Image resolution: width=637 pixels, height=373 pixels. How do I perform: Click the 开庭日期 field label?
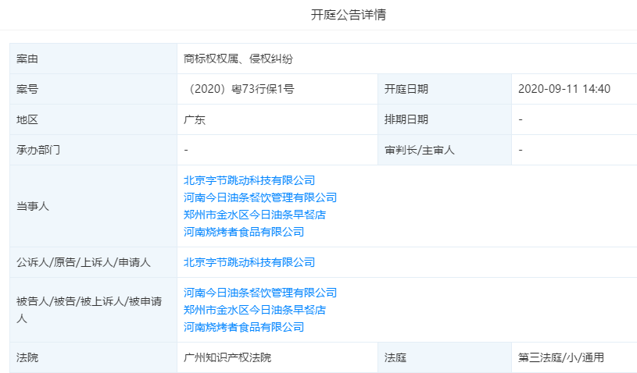pyautogui.click(x=406, y=89)
